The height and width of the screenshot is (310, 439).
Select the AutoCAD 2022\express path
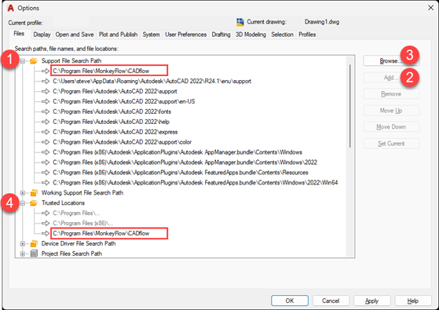tap(115, 132)
